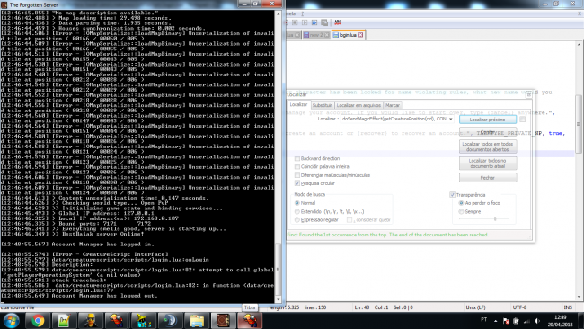Enable Diferenciar maiúsculas/minúsculas checkbox

pyautogui.click(x=297, y=175)
